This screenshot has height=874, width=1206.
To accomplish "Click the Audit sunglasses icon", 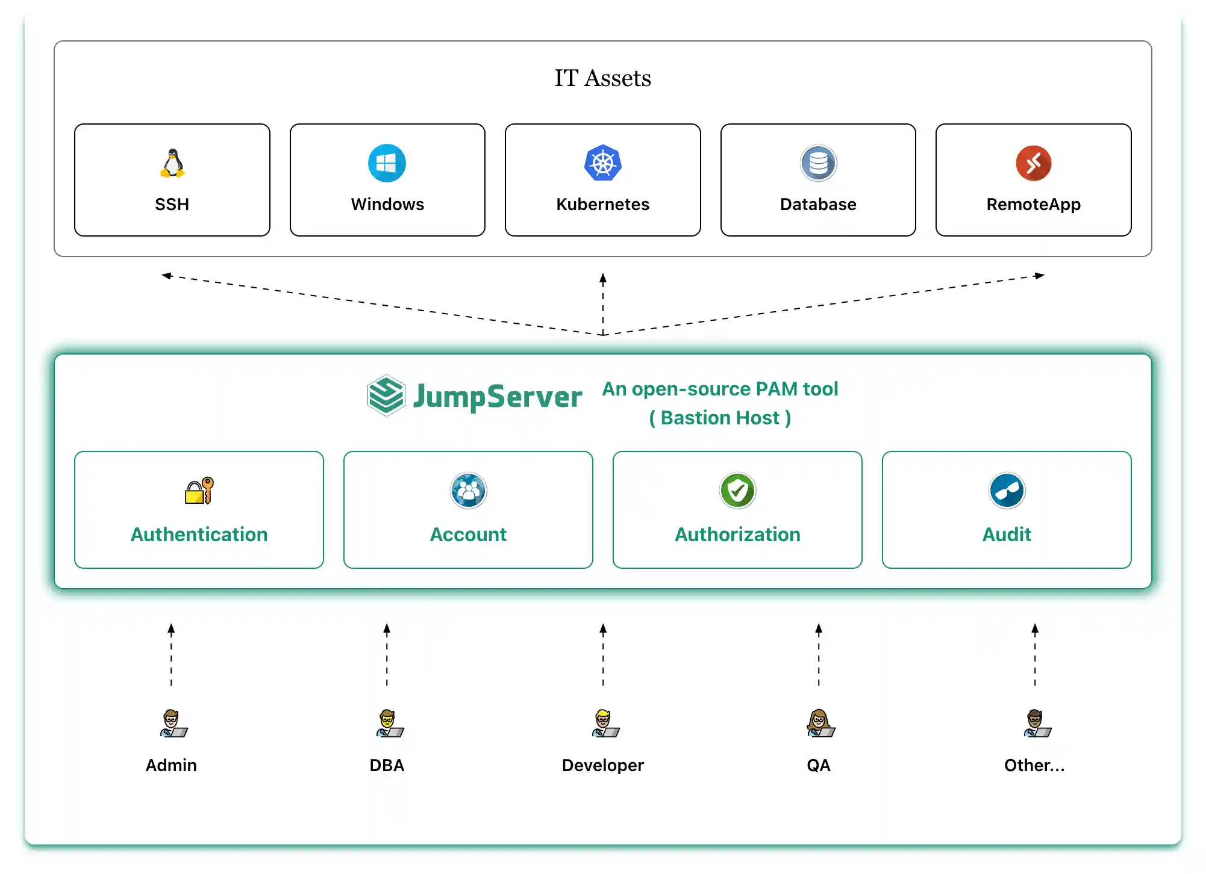I will [x=1007, y=491].
